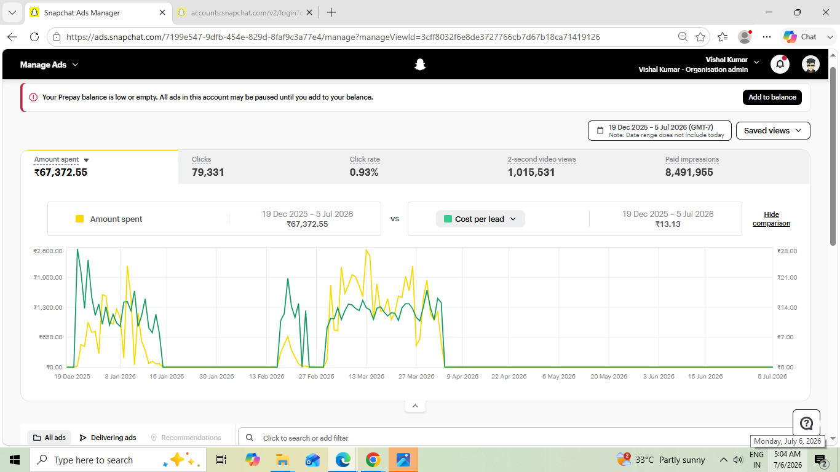The image size is (840, 472).
Task: Click the zoom magnifier icon in address bar
Action: (683, 37)
